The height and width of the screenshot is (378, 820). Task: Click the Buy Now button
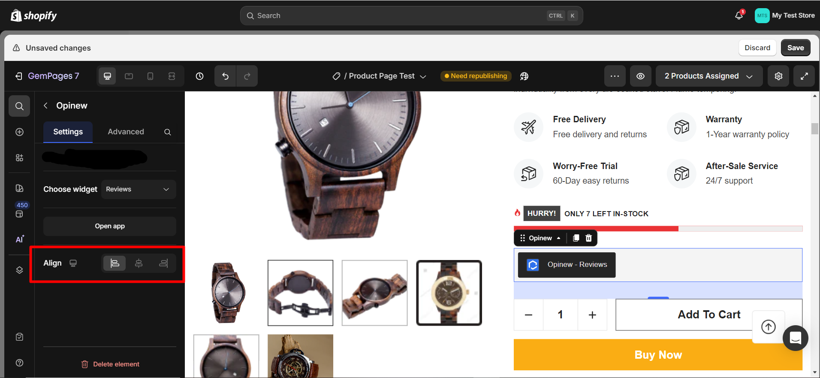(658, 355)
